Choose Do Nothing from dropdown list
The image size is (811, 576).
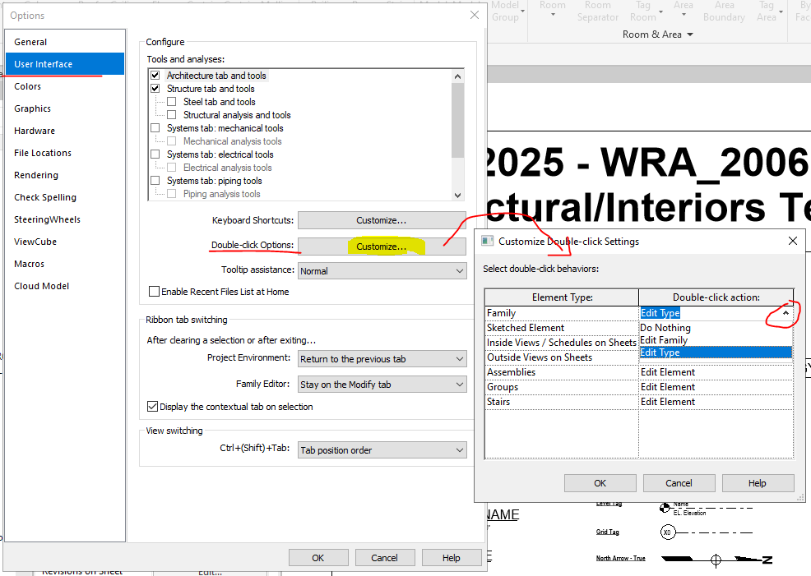click(x=716, y=328)
